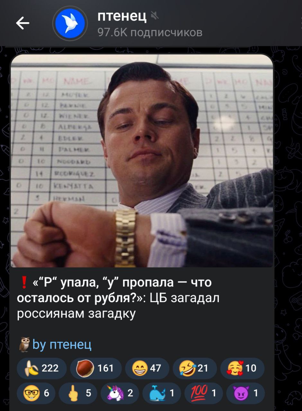Tap the muted speaker icon beside channel name
The height and width of the screenshot is (411, 302).
tap(155, 14)
